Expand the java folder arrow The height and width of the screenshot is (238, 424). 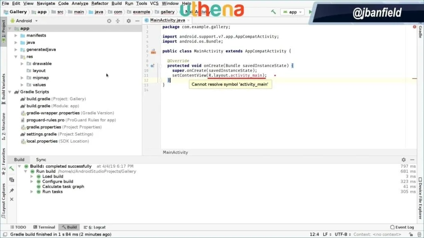tap(16, 42)
